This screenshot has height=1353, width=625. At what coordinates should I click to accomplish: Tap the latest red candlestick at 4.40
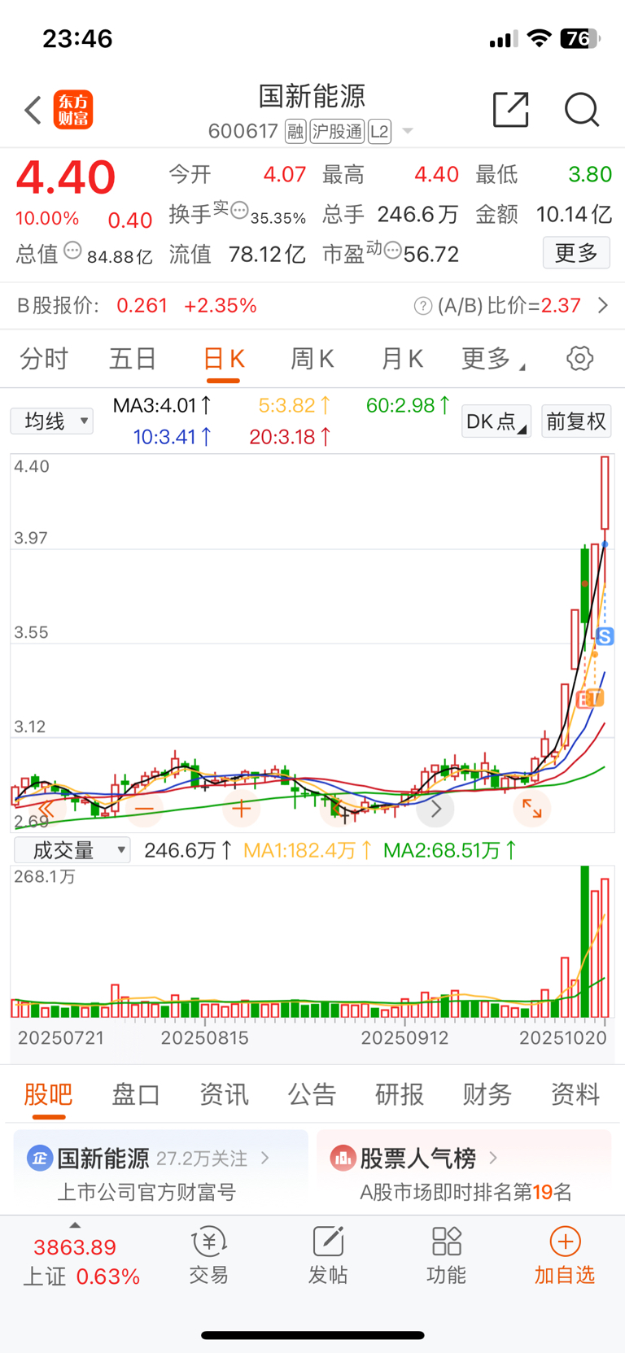(605, 493)
